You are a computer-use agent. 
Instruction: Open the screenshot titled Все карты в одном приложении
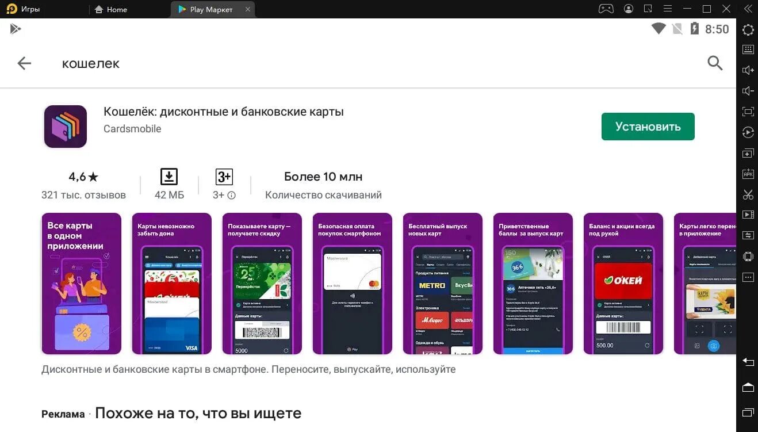(81, 284)
